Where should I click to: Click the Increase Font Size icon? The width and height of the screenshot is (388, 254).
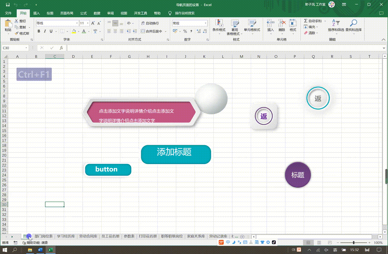93,23
